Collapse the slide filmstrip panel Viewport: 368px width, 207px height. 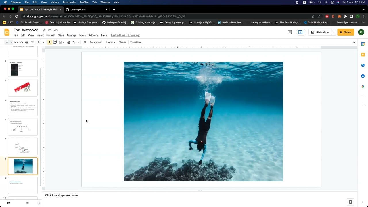coord(39,203)
